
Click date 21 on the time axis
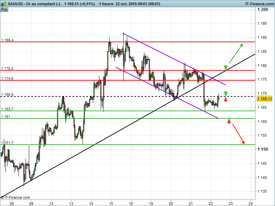pyautogui.click(x=191, y=204)
